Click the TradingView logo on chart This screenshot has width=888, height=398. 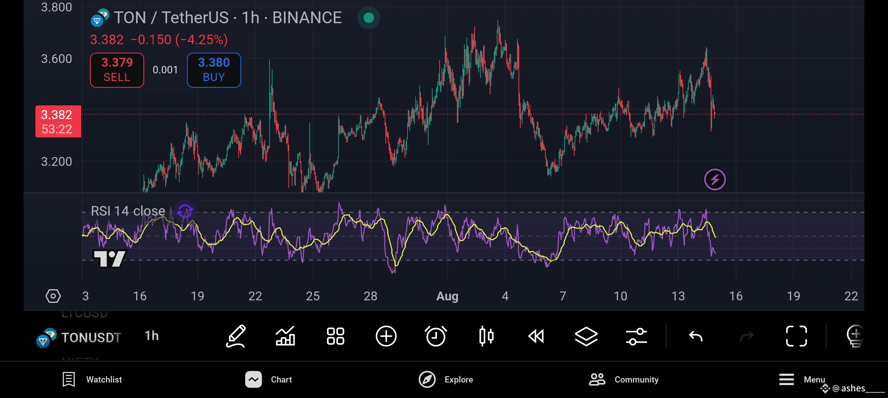pyautogui.click(x=110, y=258)
